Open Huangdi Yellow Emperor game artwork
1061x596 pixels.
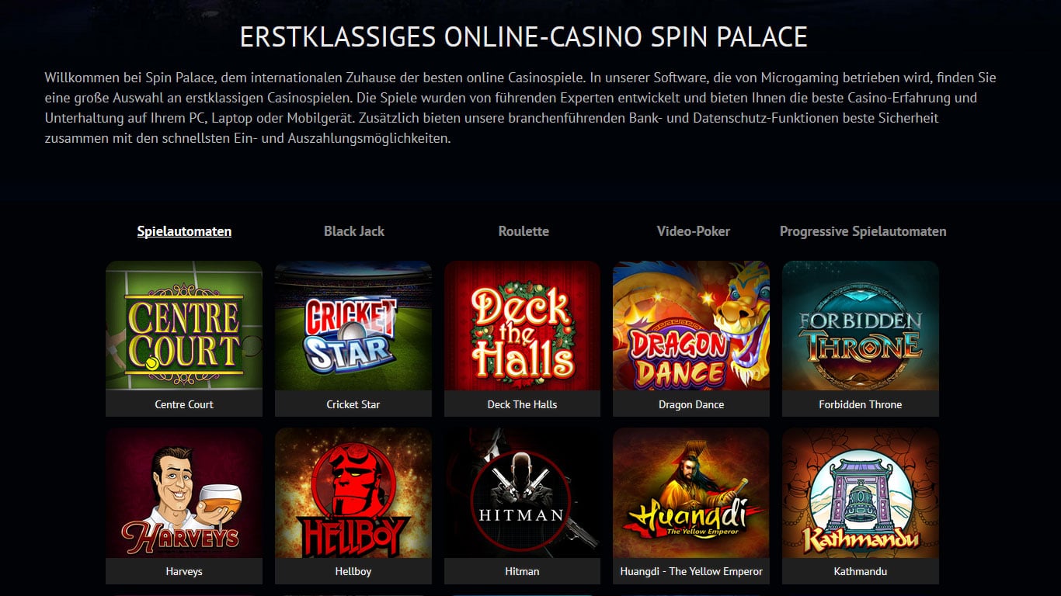pyautogui.click(x=691, y=493)
